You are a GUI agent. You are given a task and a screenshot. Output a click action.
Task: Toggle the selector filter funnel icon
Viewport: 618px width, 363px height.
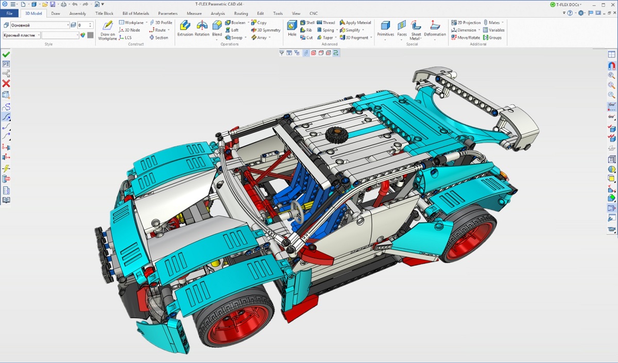pyautogui.click(x=282, y=53)
